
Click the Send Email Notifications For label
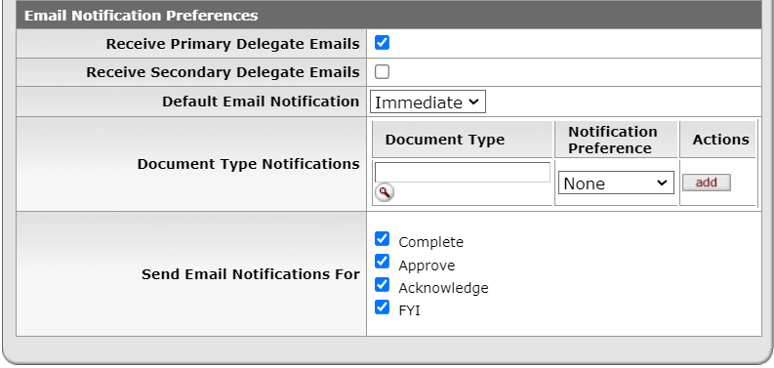point(251,274)
